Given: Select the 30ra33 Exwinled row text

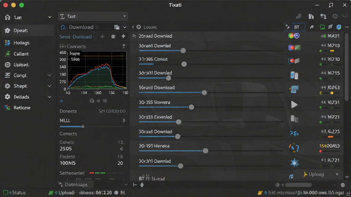Looking at the screenshot, I should (x=155, y=117).
